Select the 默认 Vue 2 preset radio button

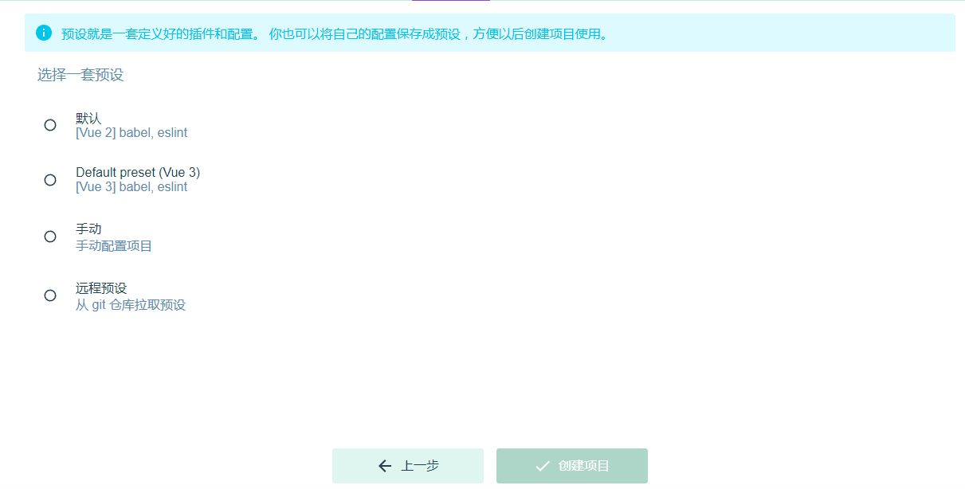(50, 125)
